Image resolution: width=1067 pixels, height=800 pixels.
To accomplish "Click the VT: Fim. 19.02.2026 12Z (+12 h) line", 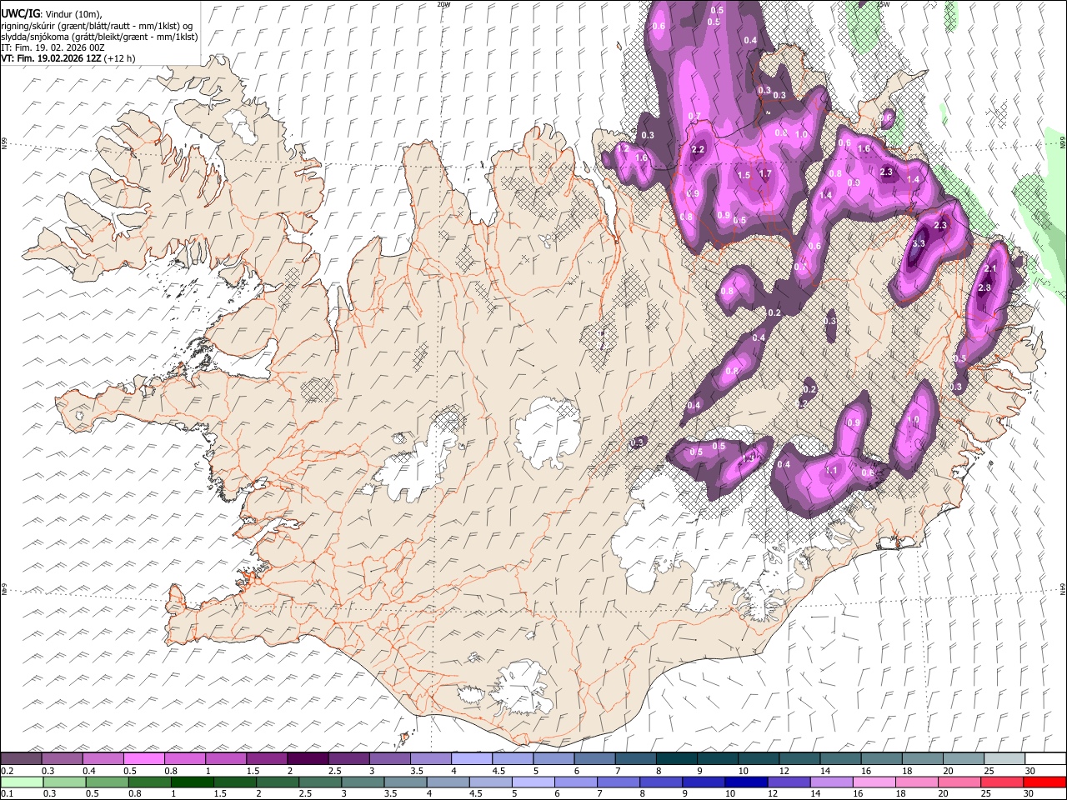I will (x=68, y=58).
